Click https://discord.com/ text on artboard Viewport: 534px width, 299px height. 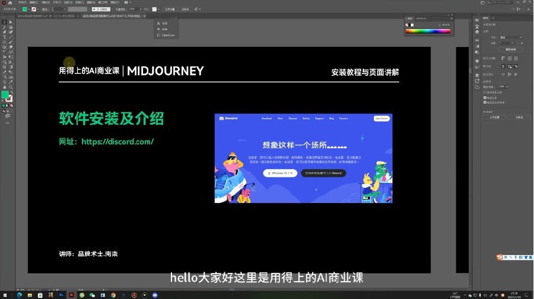(x=117, y=142)
